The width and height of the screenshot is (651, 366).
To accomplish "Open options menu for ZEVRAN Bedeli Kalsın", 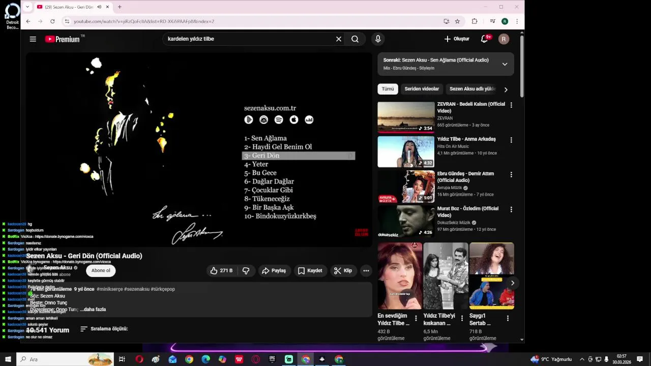I will pos(511,105).
